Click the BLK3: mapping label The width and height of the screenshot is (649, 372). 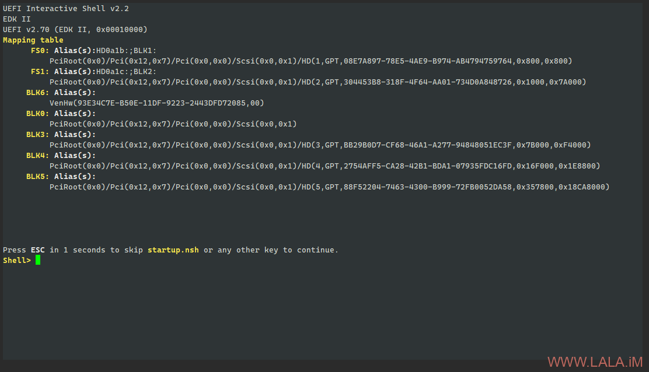click(38, 135)
